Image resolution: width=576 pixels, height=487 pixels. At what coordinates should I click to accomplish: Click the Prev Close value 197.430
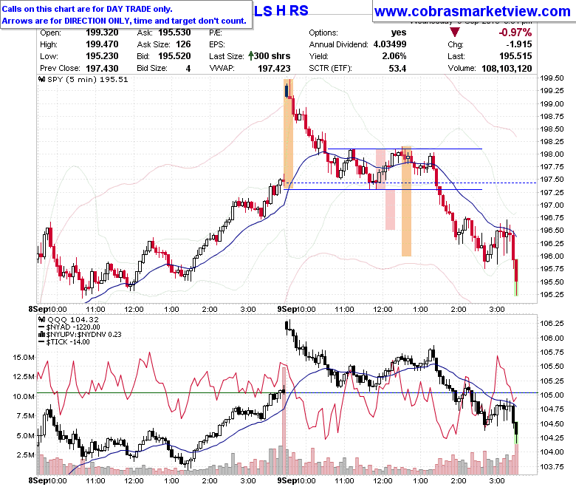(x=102, y=69)
